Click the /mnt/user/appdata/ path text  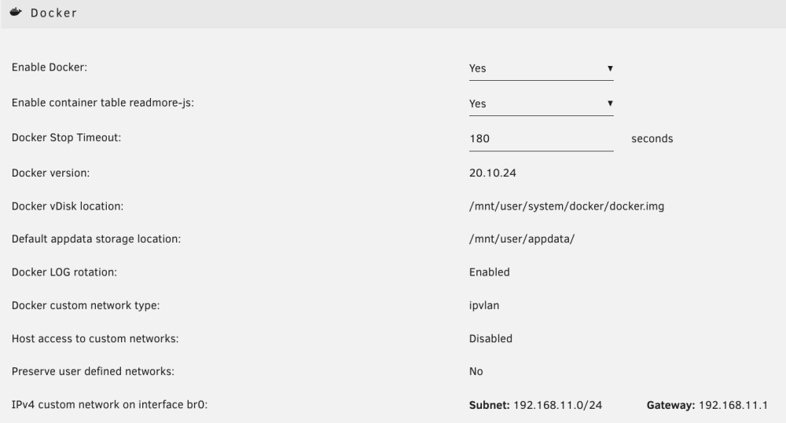tap(522, 239)
